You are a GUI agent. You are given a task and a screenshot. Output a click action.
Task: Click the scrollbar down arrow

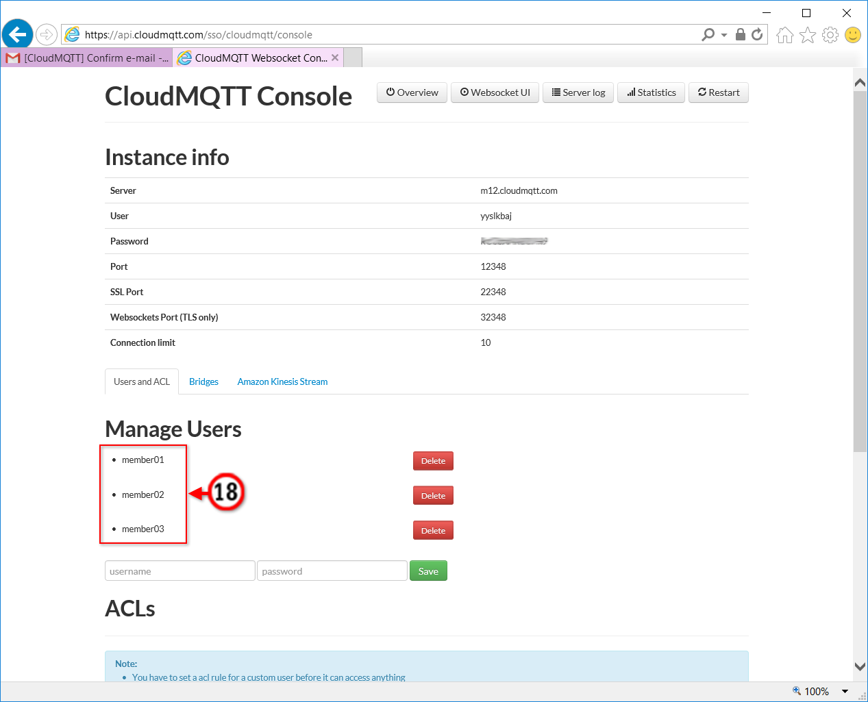pyautogui.click(x=860, y=666)
